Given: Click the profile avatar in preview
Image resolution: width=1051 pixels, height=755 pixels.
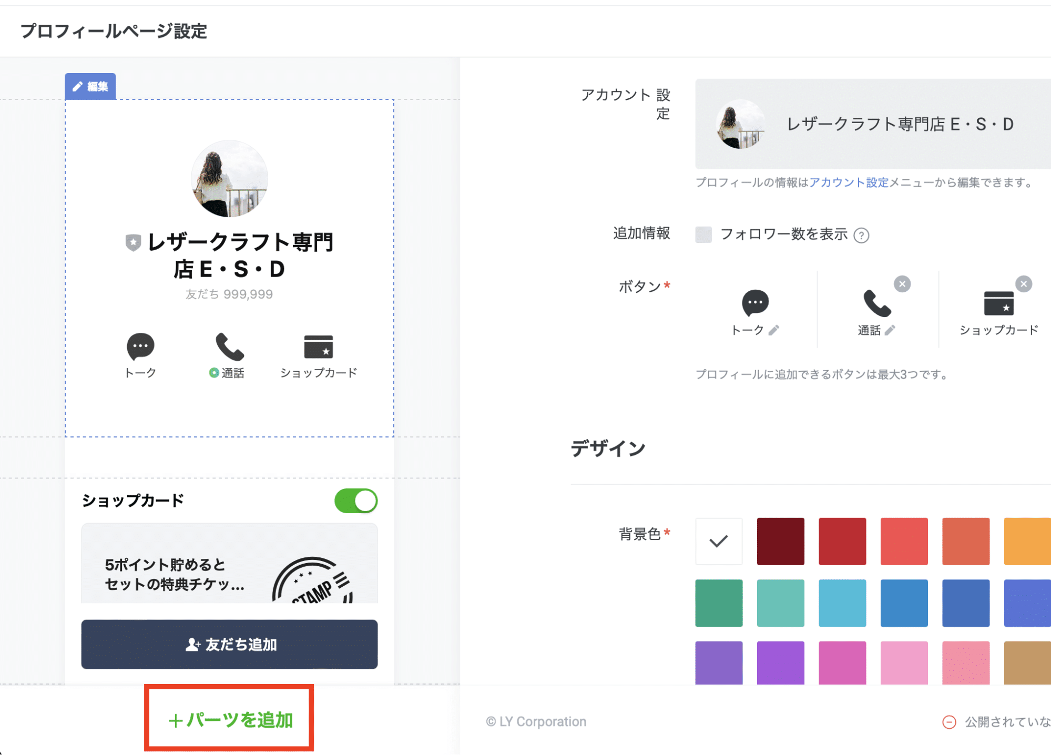Looking at the screenshot, I should coord(229,179).
